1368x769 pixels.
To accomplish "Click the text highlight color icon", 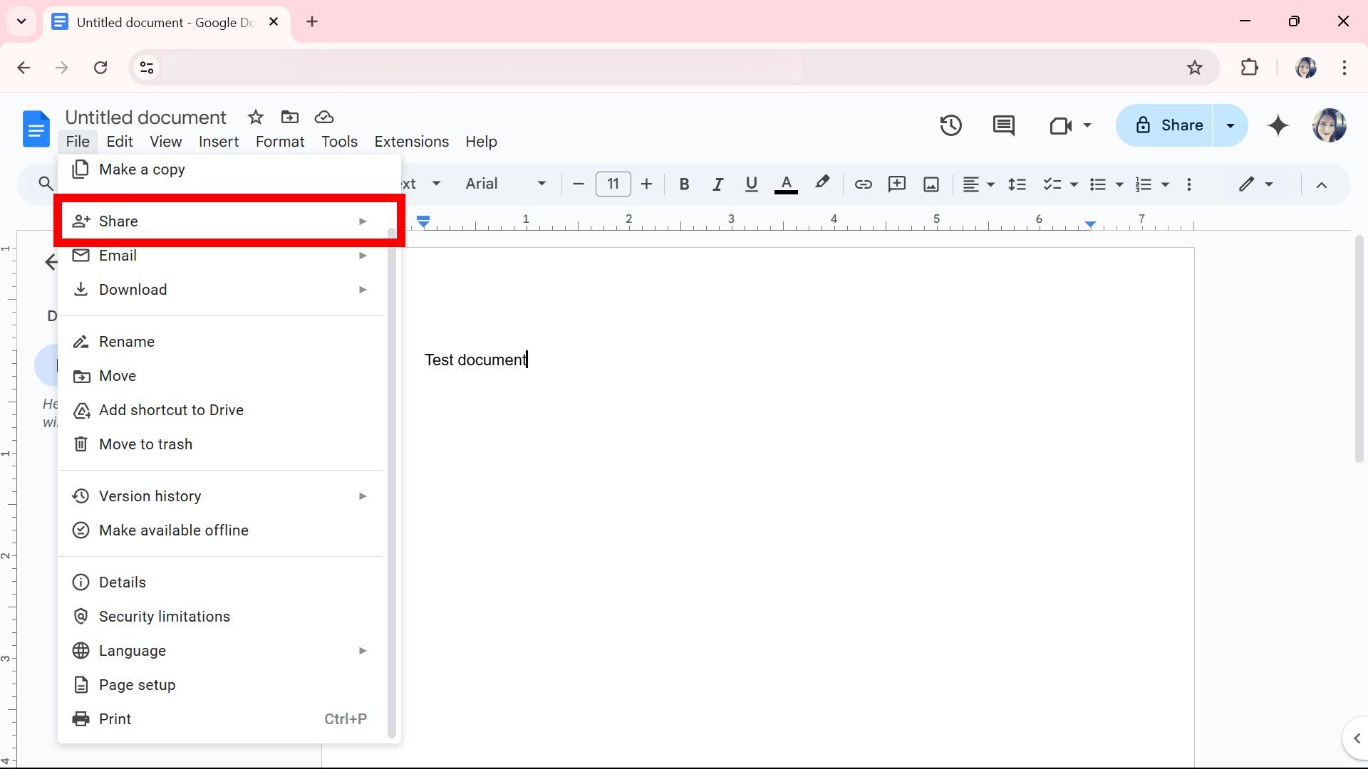I will (x=820, y=183).
